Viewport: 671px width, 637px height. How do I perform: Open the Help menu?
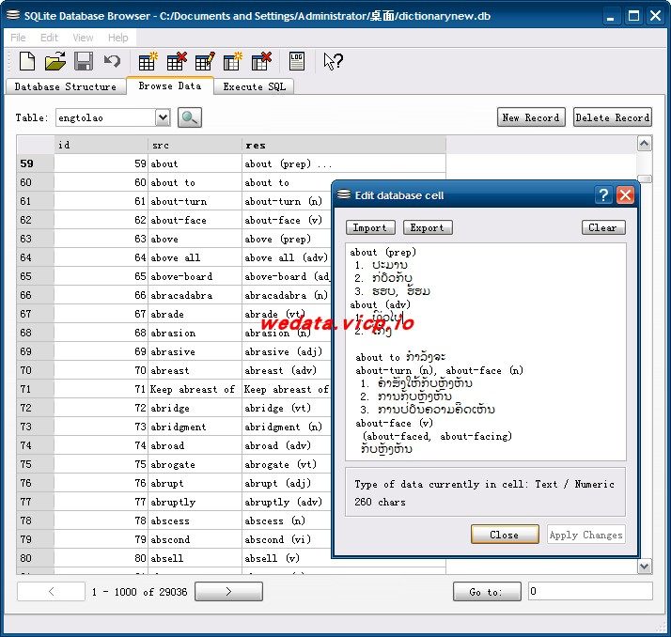point(118,38)
